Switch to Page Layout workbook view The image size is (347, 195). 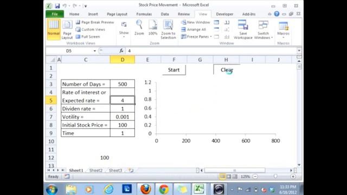(67, 29)
